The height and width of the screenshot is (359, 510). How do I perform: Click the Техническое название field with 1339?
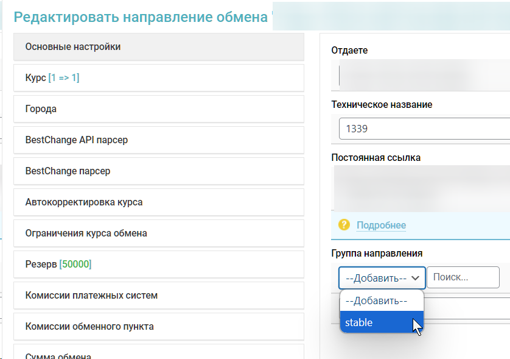click(x=424, y=129)
